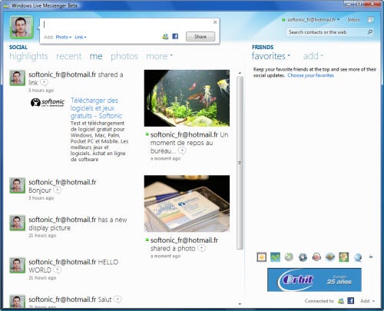
Task: Click the feed scrollbar down arrow
Action: point(240,304)
